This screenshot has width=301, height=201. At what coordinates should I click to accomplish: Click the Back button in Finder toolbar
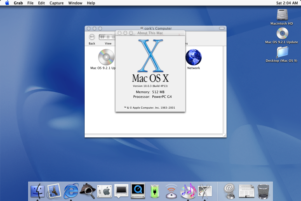pyautogui.click(x=92, y=37)
